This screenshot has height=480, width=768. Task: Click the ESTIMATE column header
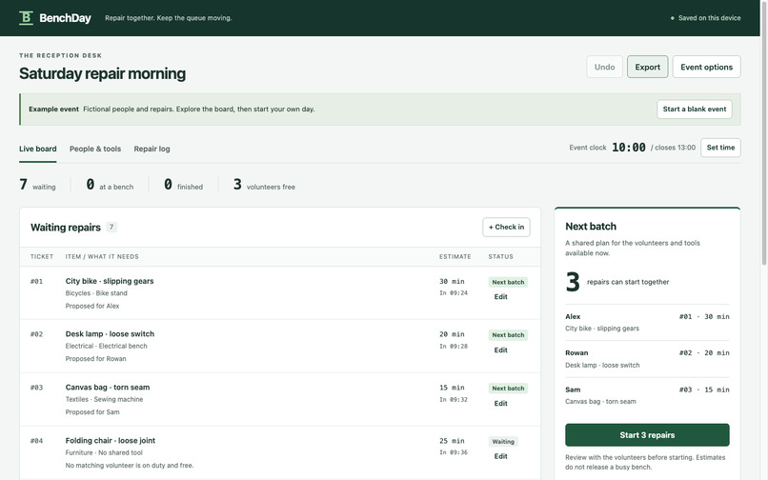(455, 256)
